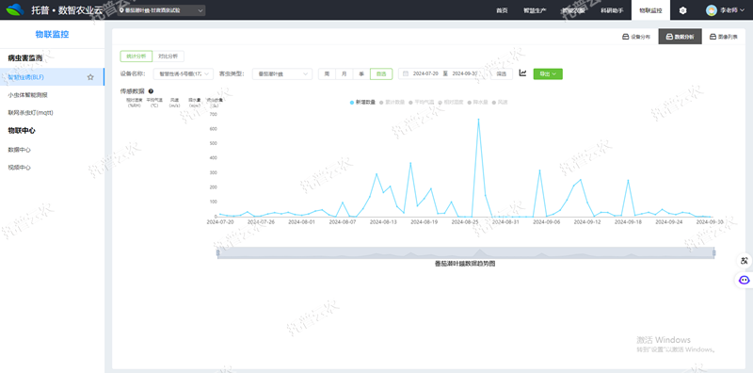Switch to the 对比分析 tab

(168, 57)
